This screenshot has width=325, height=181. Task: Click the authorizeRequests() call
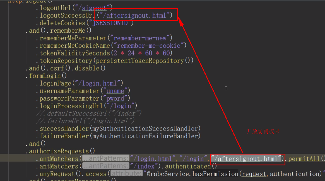pos(62,151)
